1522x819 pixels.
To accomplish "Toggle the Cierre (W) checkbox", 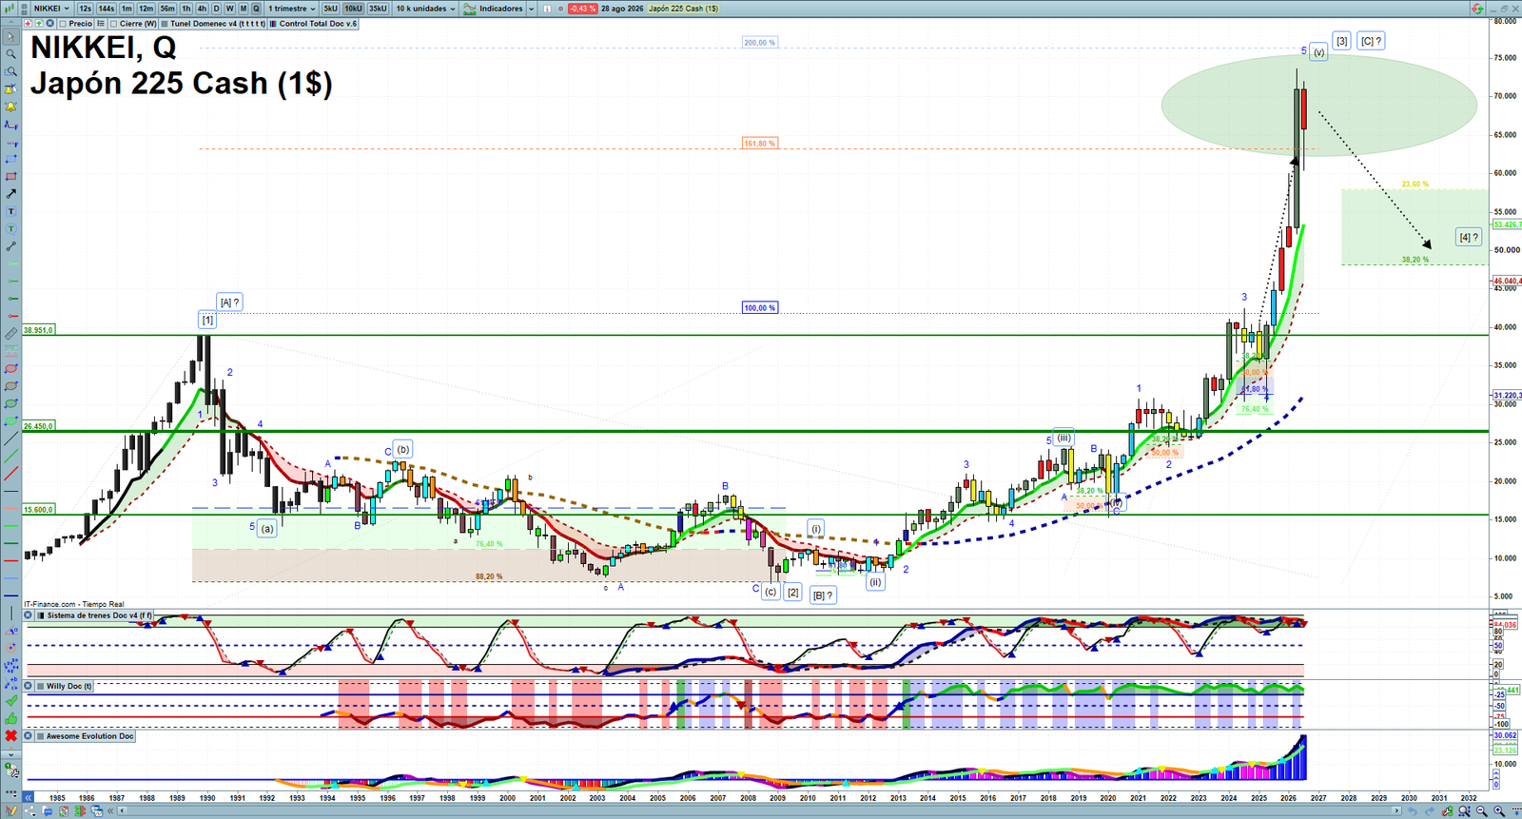I will coord(114,24).
